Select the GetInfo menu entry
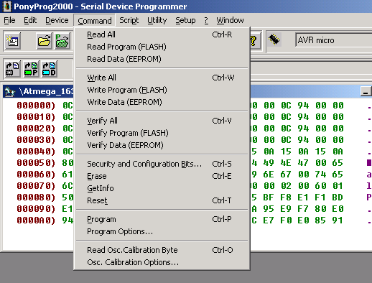Screen dimensions: 372x283 pyautogui.click(x=162, y=188)
